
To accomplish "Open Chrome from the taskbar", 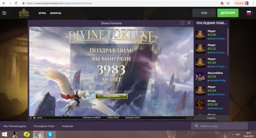I will 38,134.
